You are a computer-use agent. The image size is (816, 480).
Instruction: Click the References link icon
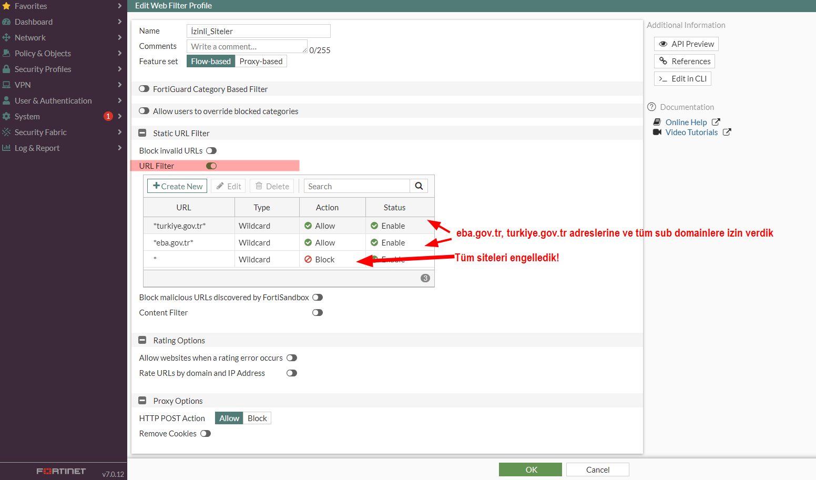[x=663, y=61]
